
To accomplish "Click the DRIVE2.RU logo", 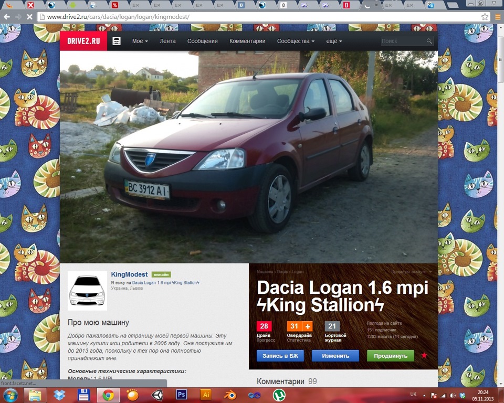I will (x=83, y=41).
